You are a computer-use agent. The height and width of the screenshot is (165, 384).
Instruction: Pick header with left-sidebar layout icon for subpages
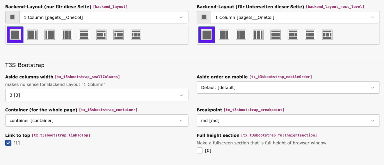[310, 35]
